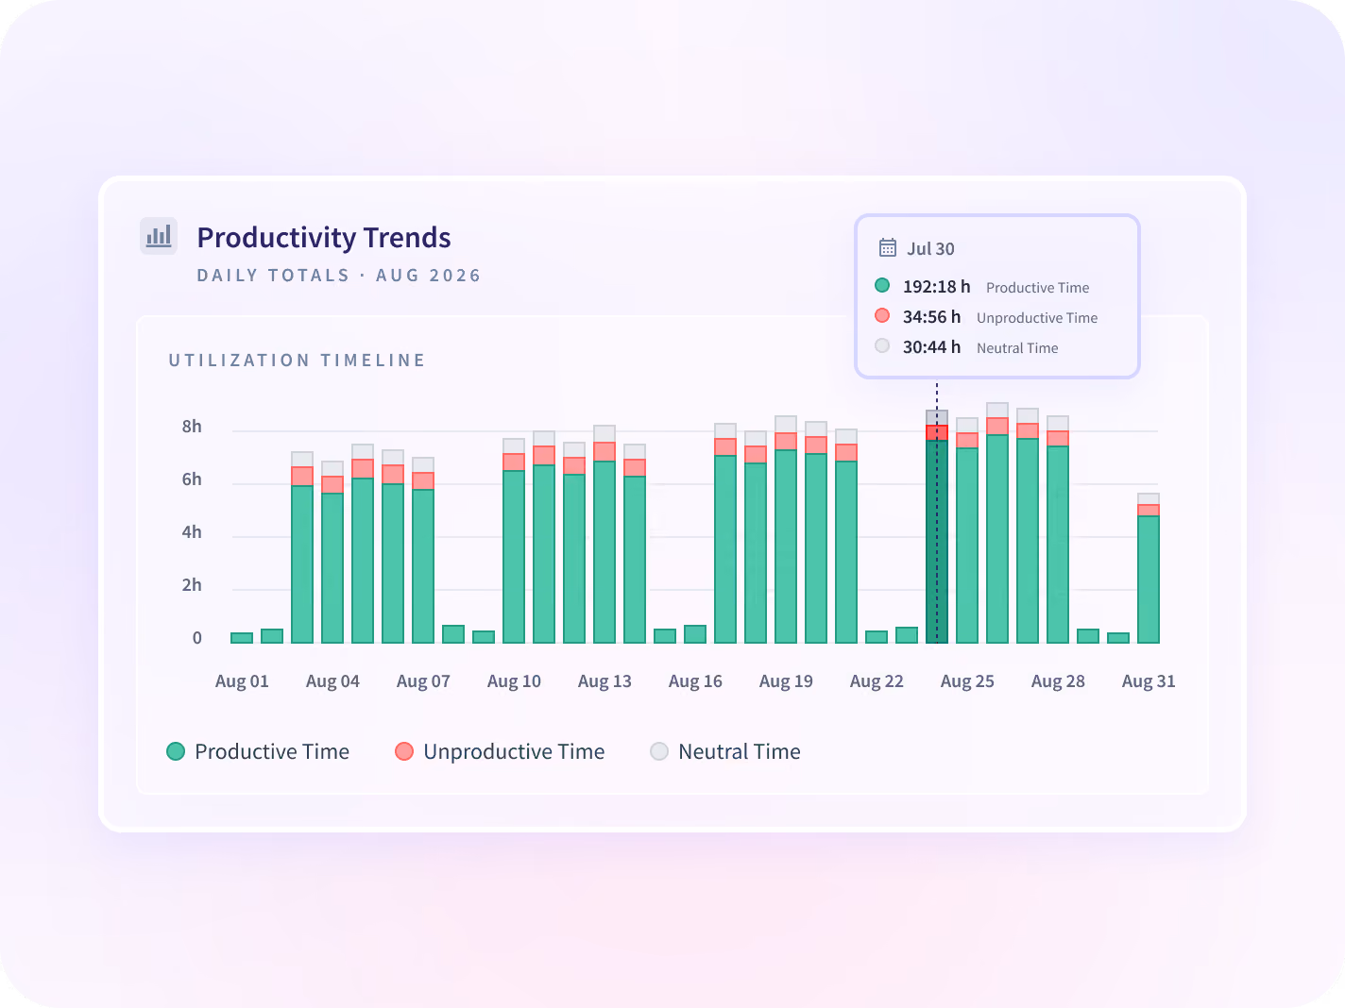
Task: Click the 6h y-axis label
Action: [x=192, y=479]
